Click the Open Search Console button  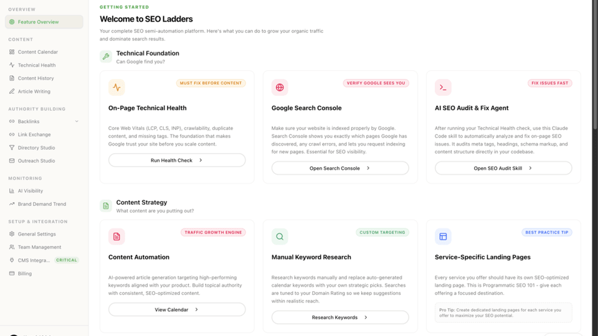339,168
